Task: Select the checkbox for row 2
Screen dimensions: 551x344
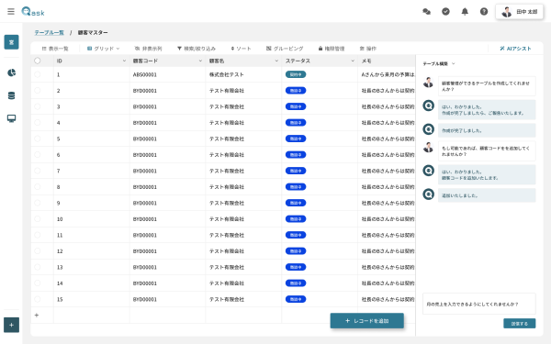Action: (x=38, y=91)
